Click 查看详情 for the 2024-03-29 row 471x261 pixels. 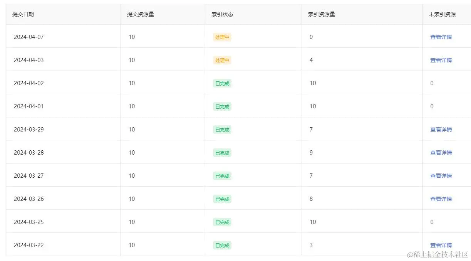[x=441, y=130]
